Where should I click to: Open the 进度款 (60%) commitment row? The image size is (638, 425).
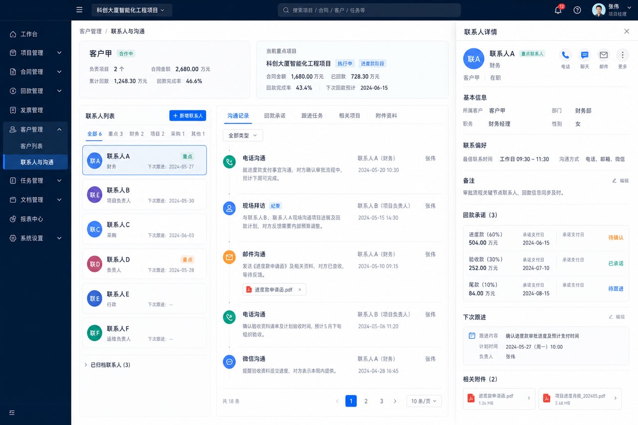(x=546, y=239)
